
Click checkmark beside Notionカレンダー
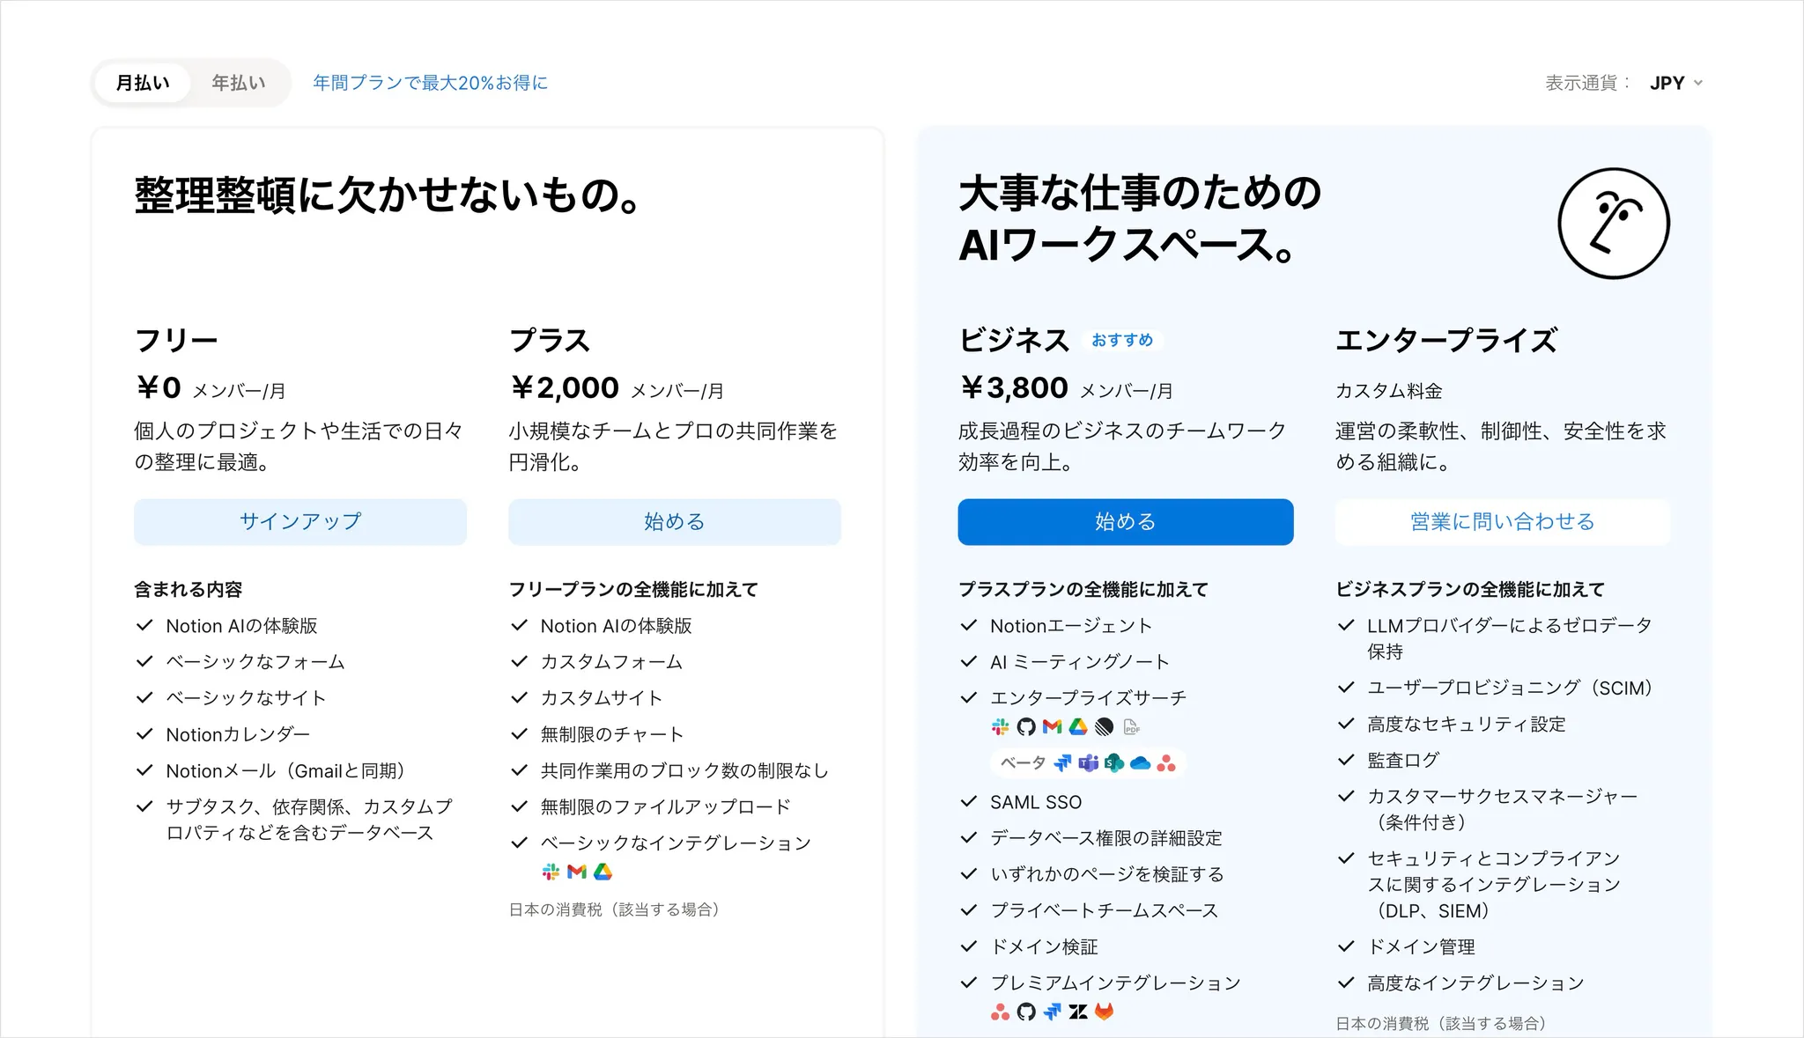coord(144,734)
